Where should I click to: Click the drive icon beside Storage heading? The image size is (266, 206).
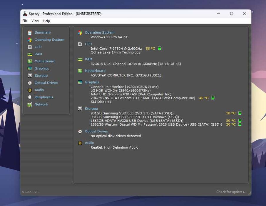pos(80,109)
